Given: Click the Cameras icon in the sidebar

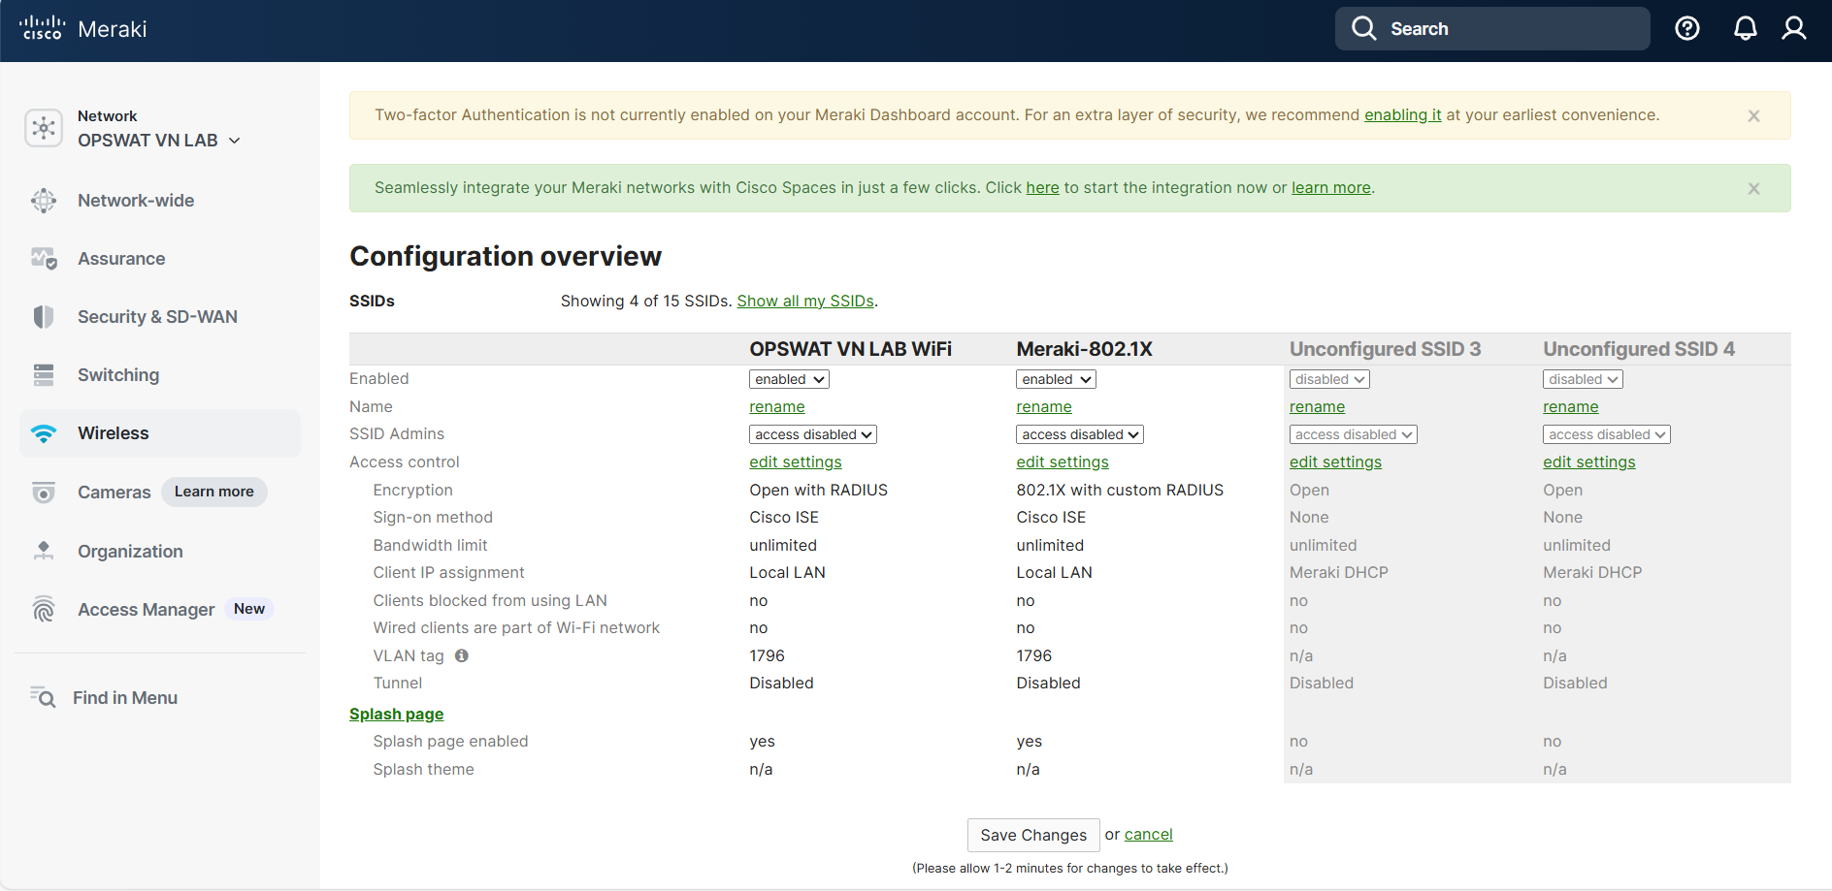Looking at the screenshot, I should pos(44,493).
